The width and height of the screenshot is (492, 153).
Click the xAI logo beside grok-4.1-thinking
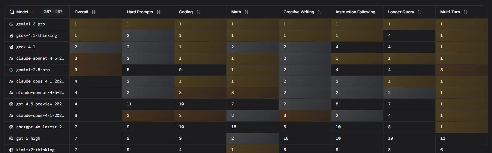pyautogui.click(x=11, y=36)
